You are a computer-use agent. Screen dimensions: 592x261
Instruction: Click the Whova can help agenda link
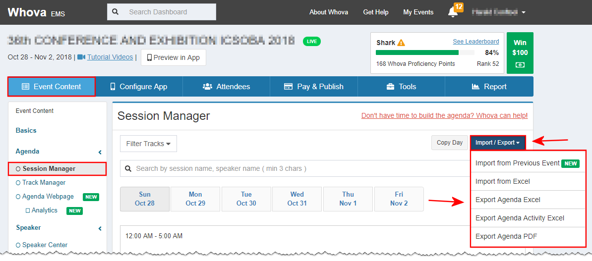(444, 116)
